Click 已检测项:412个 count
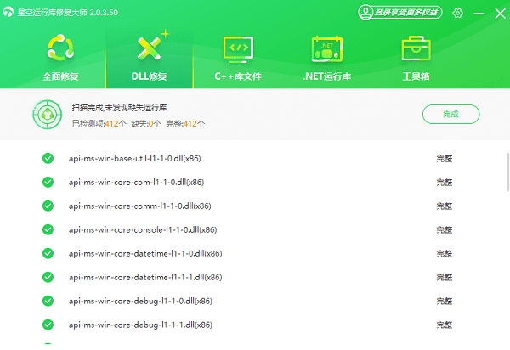Viewport: 510px width, 350px height. [99, 123]
